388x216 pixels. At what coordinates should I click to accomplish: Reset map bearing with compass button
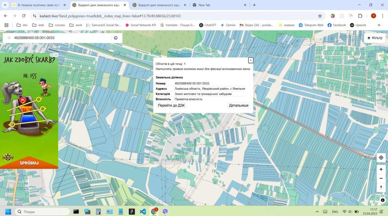381,187
